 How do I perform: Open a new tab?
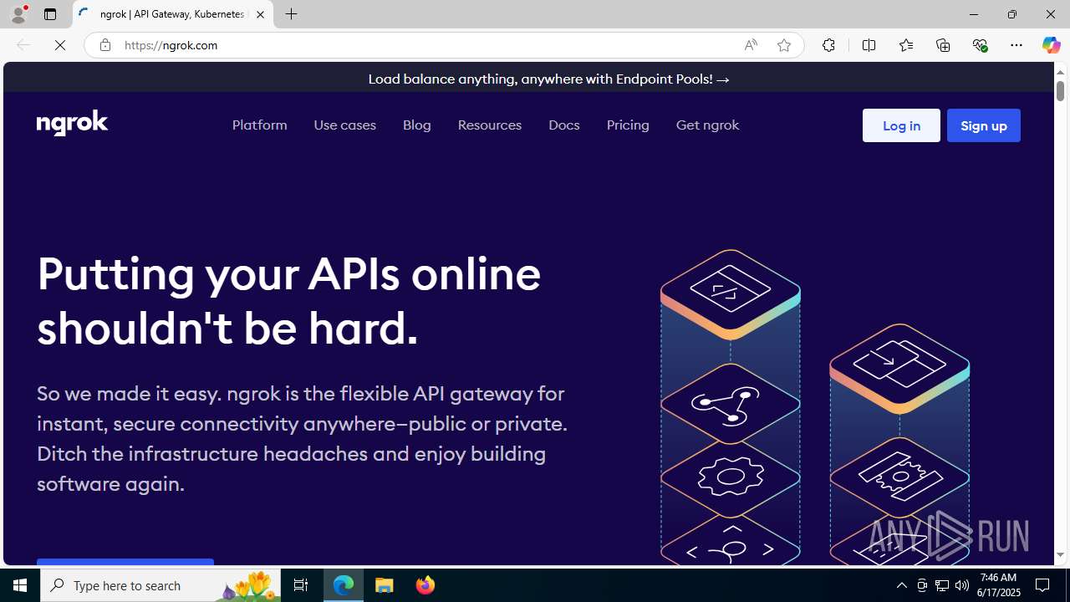pyautogui.click(x=292, y=14)
